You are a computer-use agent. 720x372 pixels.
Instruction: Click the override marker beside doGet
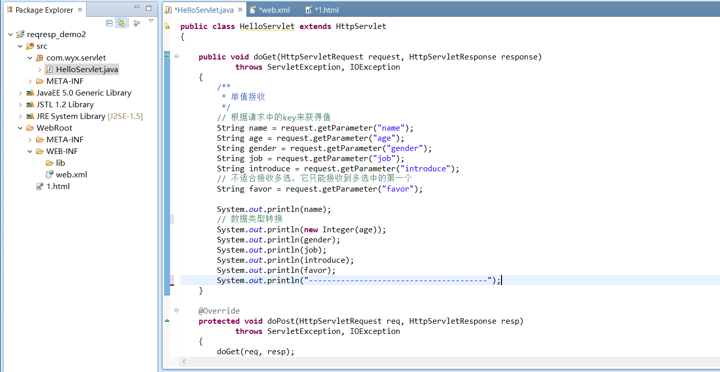click(x=167, y=56)
